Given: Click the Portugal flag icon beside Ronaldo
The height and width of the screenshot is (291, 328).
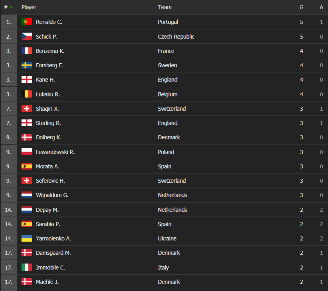Looking at the screenshot, I should coord(27,22).
